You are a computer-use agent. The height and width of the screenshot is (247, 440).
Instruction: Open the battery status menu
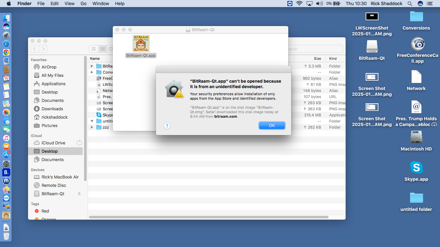[x=333, y=4]
